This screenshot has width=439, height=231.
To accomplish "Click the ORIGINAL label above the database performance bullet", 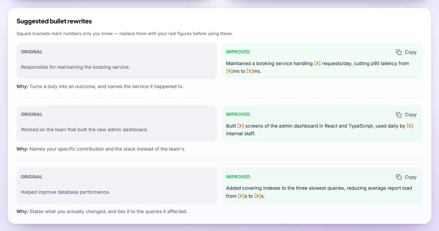I will pyautogui.click(x=32, y=177).
